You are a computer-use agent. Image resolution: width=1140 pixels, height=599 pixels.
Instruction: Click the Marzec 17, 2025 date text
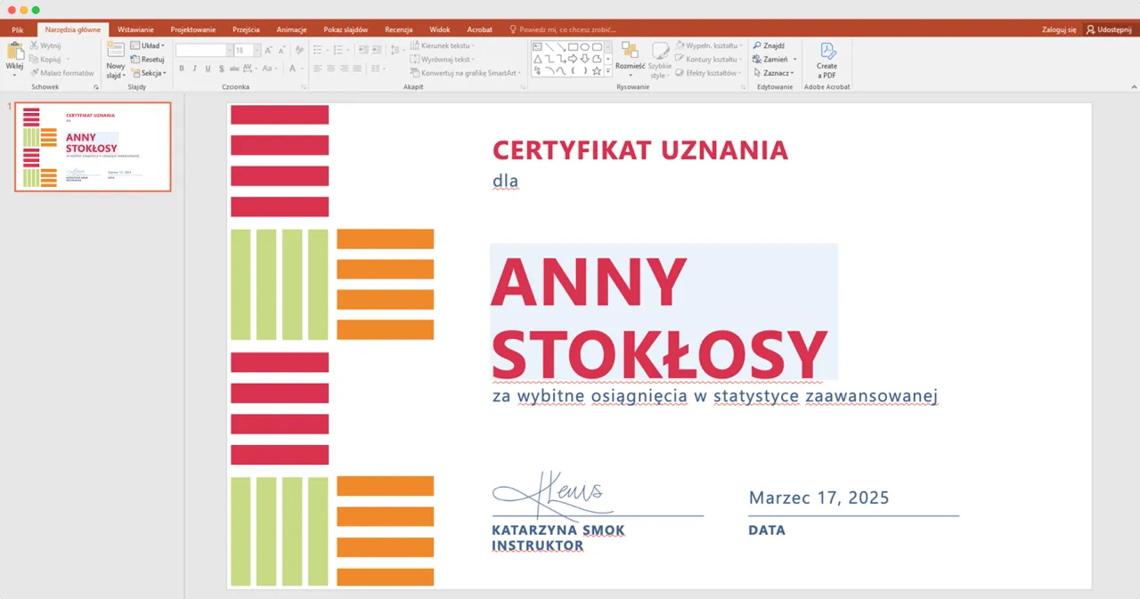pos(818,498)
